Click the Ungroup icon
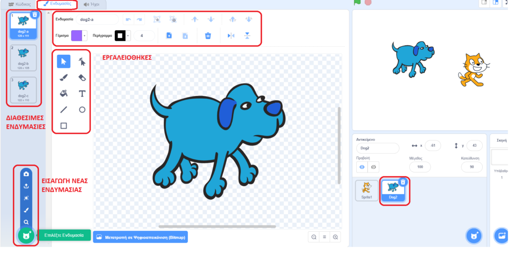 [173, 20]
